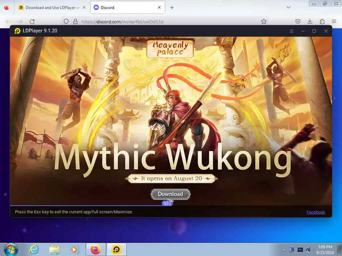Image resolution: width=342 pixels, height=256 pixels.
Task: Click the LDPlayer logo in title bar
Action: [17, 31]
